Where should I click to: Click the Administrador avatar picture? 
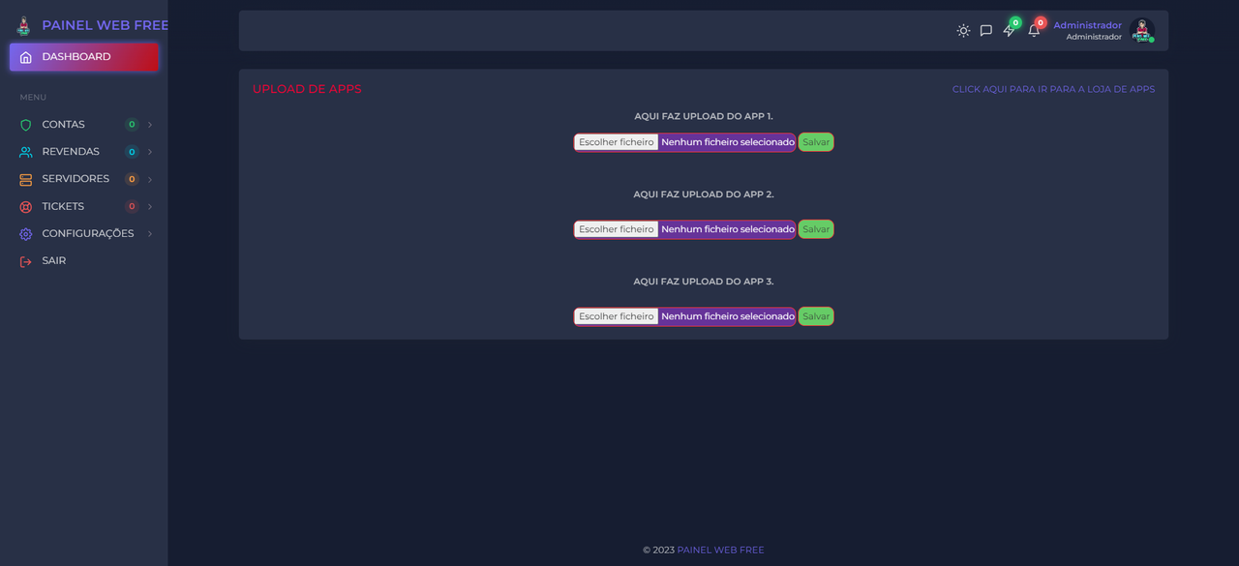[1142, 31]
